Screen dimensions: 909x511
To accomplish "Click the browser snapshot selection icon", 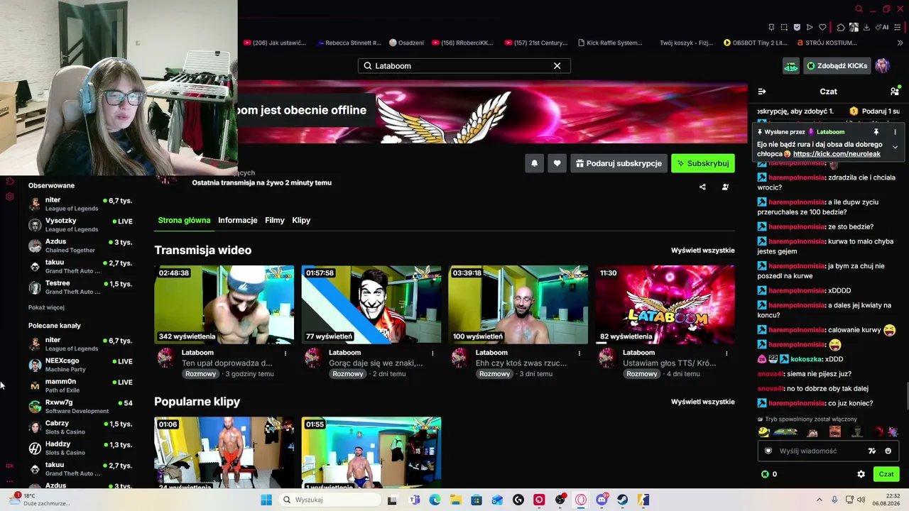I will pos(784,28).
